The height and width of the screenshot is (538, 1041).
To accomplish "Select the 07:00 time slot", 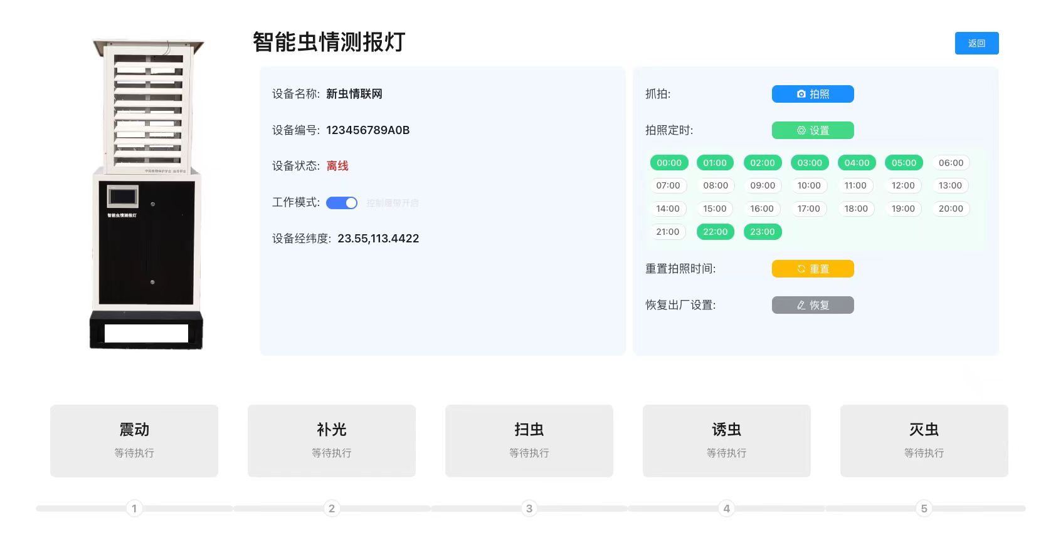I will 668,185.
